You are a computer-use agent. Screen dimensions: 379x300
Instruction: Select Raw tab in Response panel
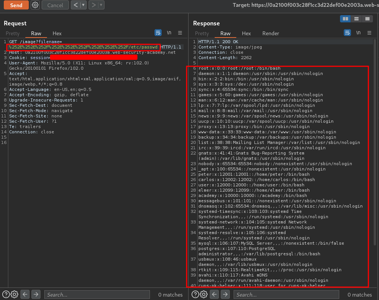pos(225,33)
